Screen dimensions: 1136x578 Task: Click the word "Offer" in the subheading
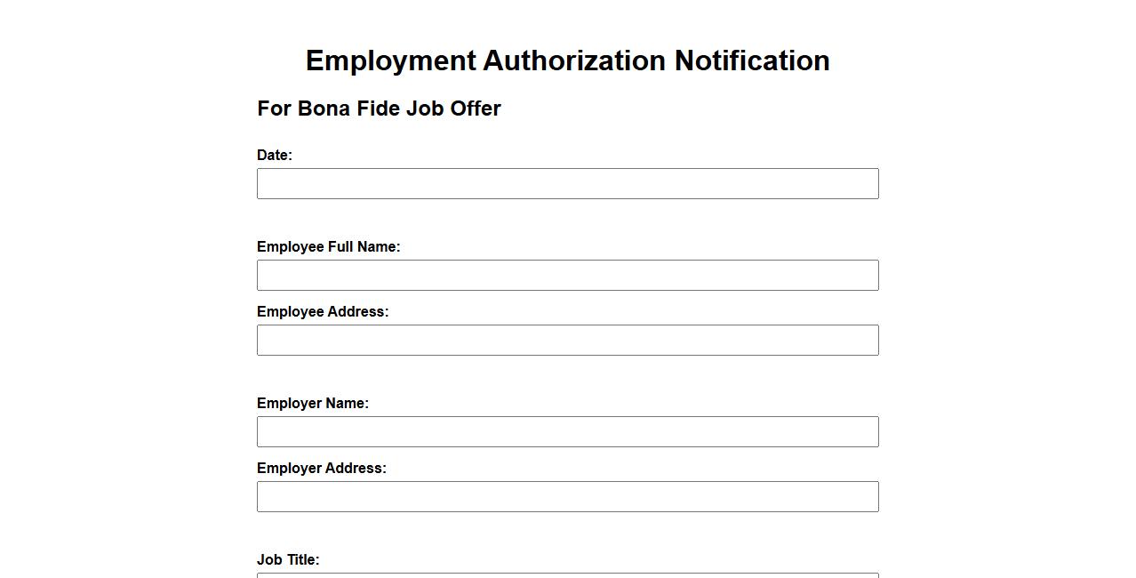click(x=476, y=109)
